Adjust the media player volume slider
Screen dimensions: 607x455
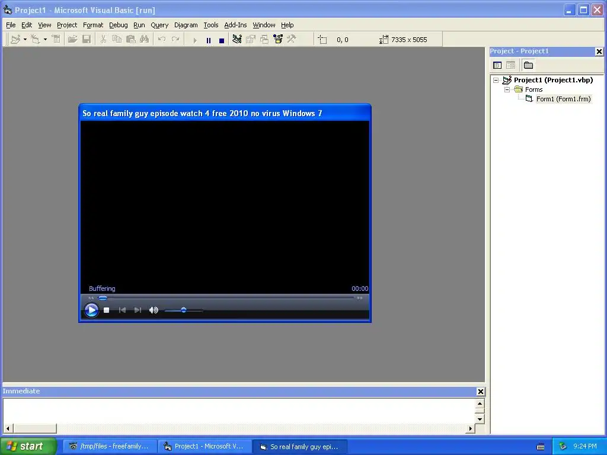point(184,310)
